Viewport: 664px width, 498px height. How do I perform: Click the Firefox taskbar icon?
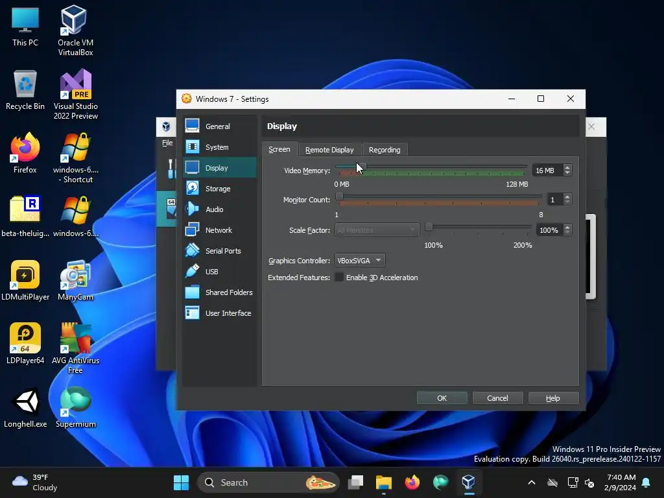[x=412, y=482]
